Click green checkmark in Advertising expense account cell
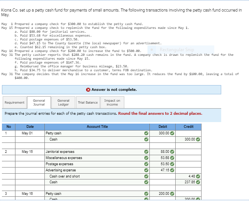The width and height of the screenshot is (249, 201). [x=146, y=170]
